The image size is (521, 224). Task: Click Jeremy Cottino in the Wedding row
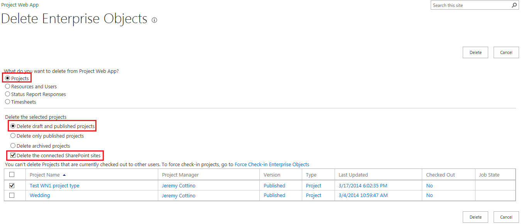tap(179, 195)
